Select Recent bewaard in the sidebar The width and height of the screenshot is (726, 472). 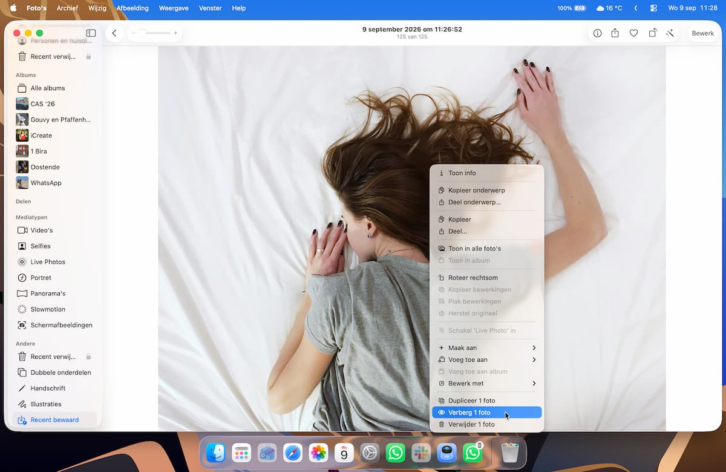click(54, 420)
